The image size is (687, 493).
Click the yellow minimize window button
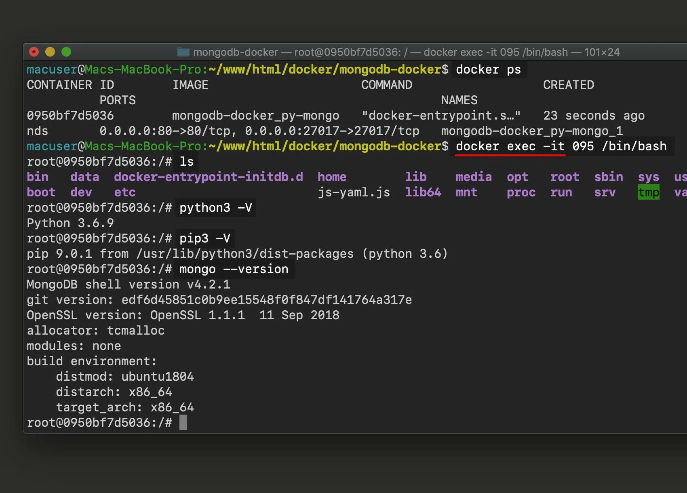pyautogui.click(x=50, y=52)
